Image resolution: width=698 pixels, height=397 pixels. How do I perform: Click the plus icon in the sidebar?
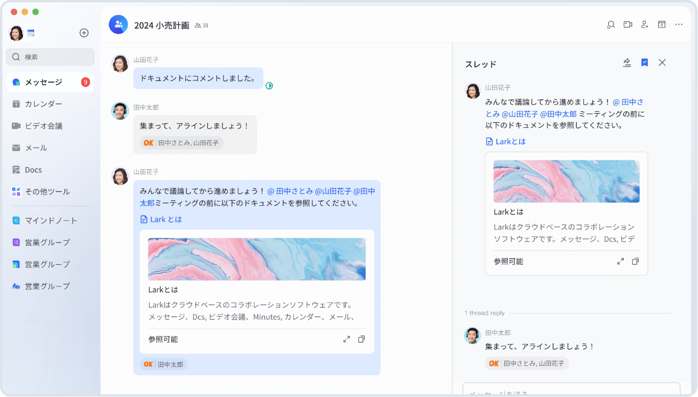[x=84, y=33]
